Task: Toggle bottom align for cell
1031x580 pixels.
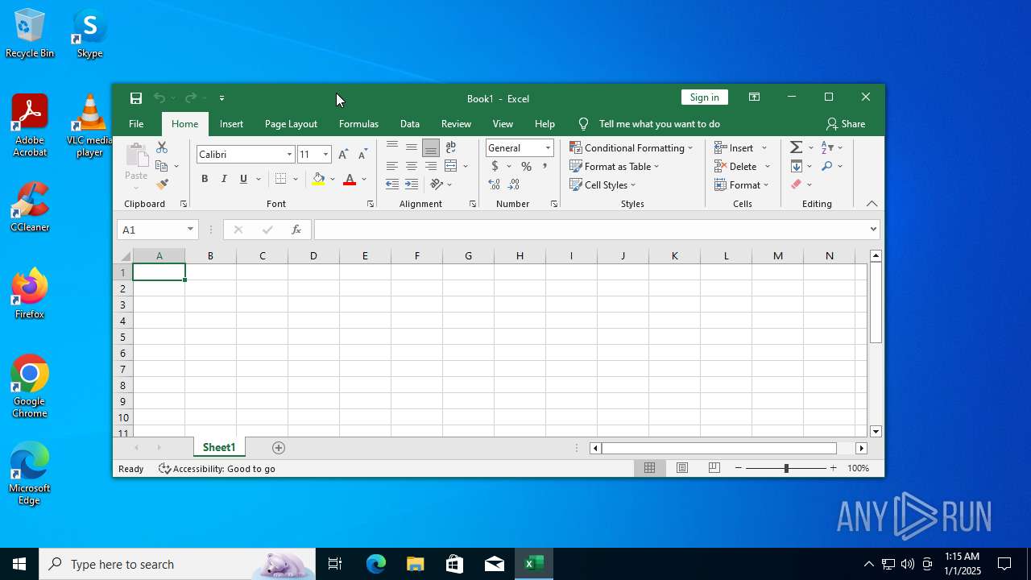Action: pos(431,147)
